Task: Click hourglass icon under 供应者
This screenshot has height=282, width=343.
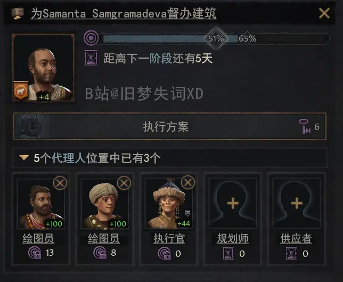Action: (x=291, y=253)
